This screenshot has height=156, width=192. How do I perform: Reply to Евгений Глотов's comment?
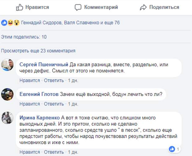(54, 104)
